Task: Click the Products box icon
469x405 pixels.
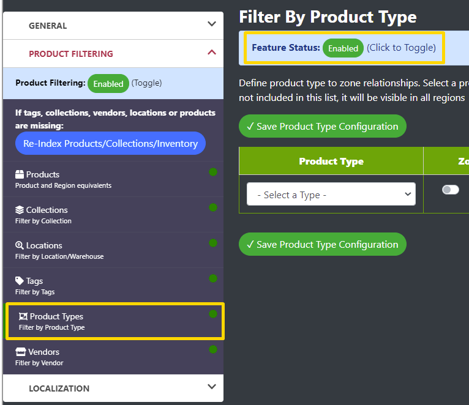Action: pyautogui.click(x=20, y=174)
